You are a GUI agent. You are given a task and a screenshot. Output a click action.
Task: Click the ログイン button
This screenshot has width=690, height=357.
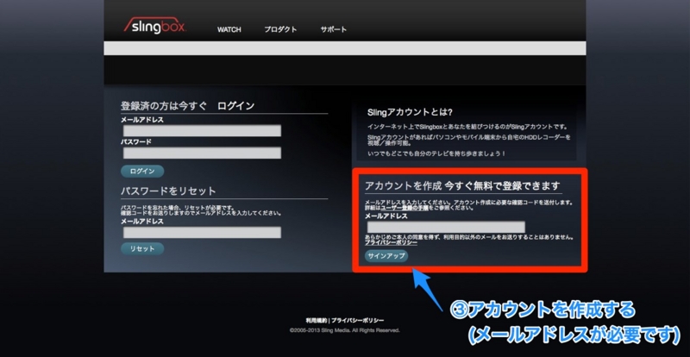point(142,172)
